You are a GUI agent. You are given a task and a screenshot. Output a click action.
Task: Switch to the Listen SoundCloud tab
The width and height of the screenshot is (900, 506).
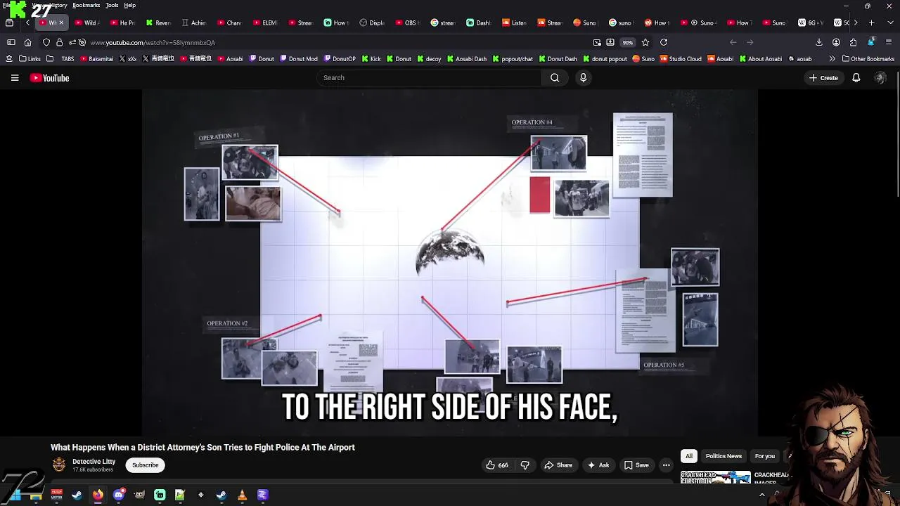[x=514, y=22]
